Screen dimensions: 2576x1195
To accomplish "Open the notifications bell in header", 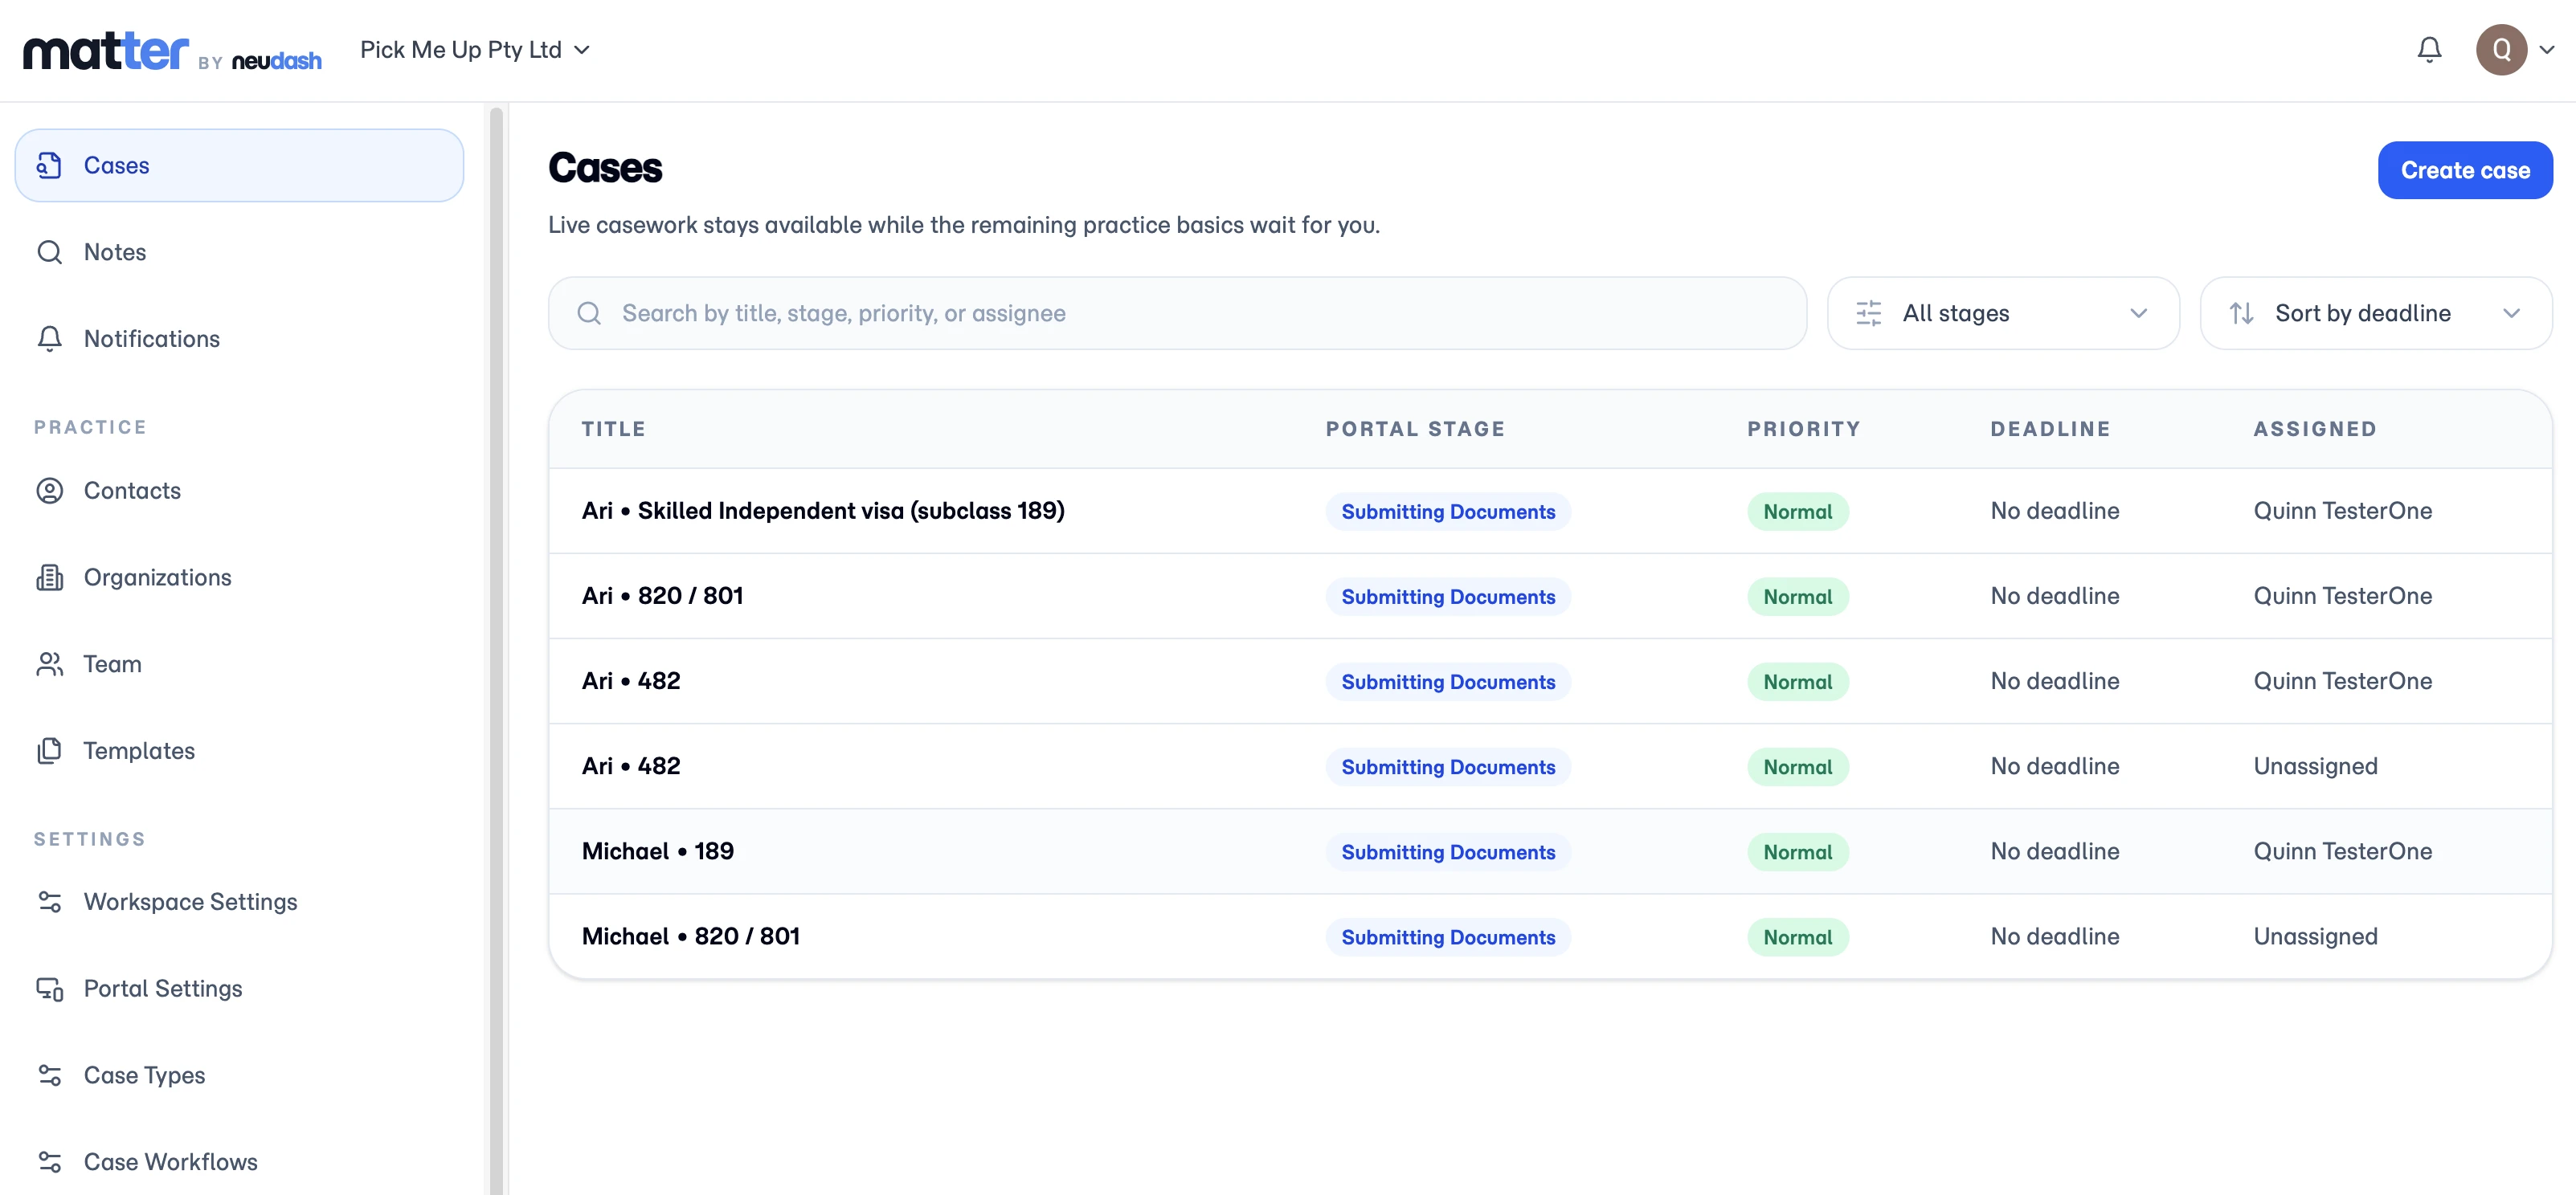I will coord(2429,50).
